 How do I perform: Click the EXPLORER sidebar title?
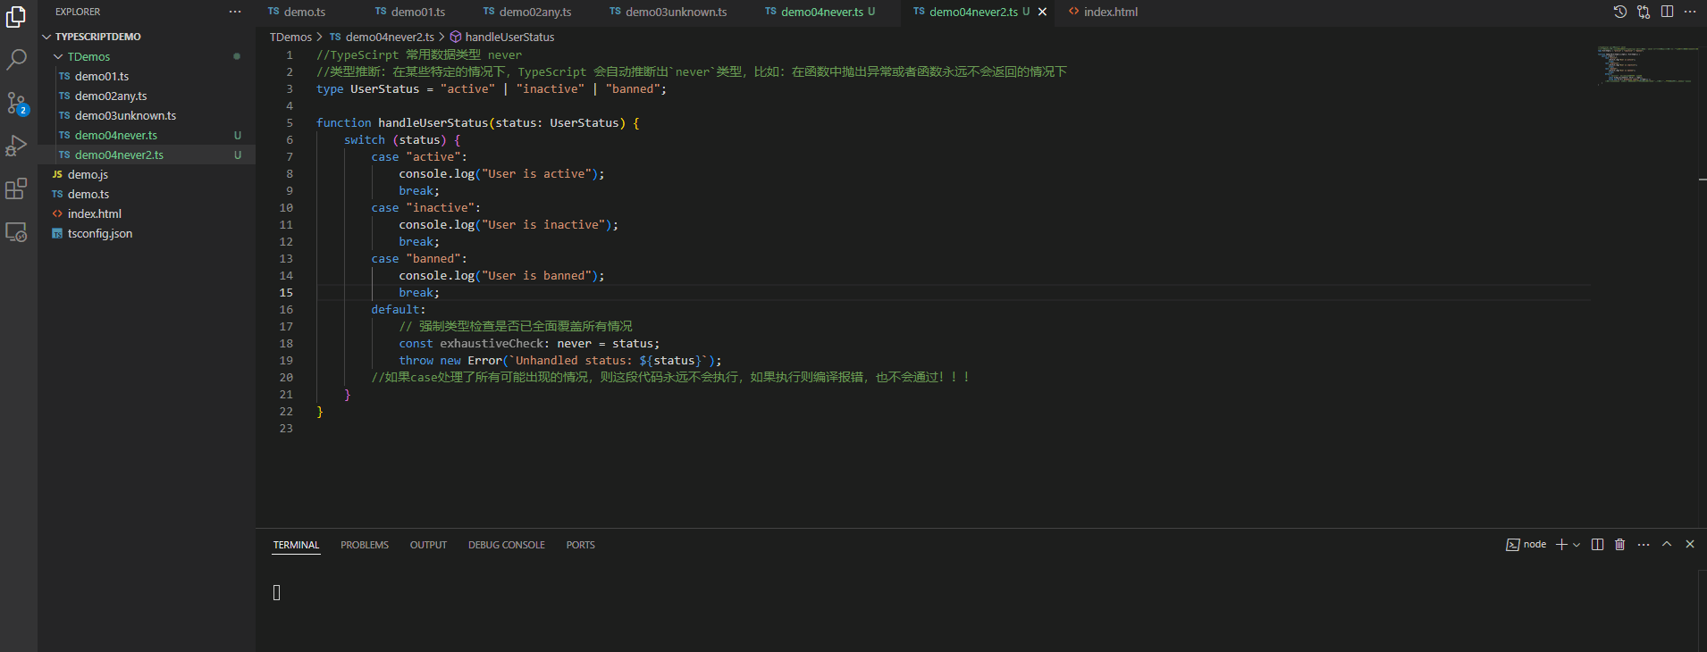pos(78,12)
